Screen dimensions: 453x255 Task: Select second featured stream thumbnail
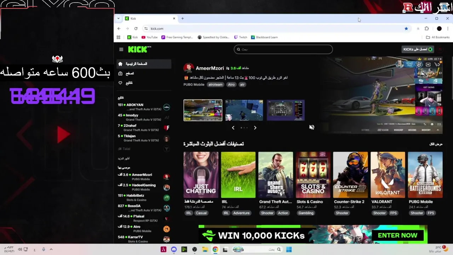[x=244, y=110]
